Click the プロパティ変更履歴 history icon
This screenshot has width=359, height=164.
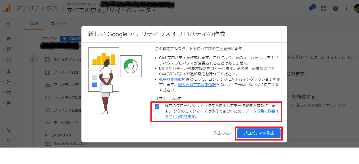tap(48, 110)
